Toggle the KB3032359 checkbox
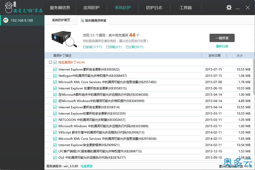 coord(55,113)
